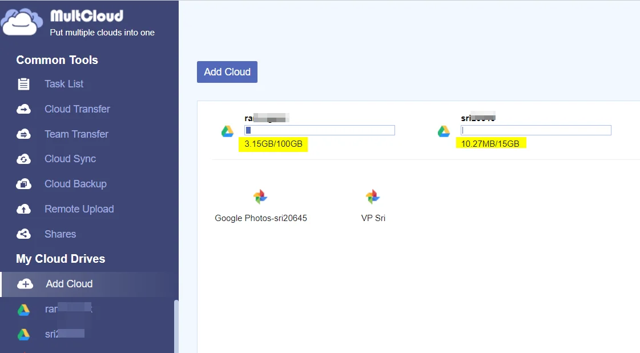Viewport: 640px width, 353px height.
Task: Go to the Cloud Sync tool
Action: coord(70,159)
